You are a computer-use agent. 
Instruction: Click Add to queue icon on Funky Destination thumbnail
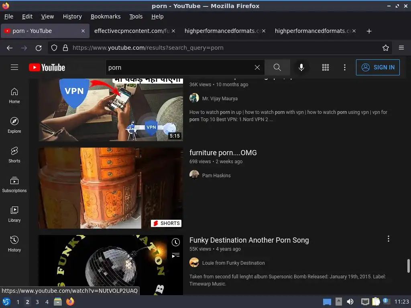(176, 255)
